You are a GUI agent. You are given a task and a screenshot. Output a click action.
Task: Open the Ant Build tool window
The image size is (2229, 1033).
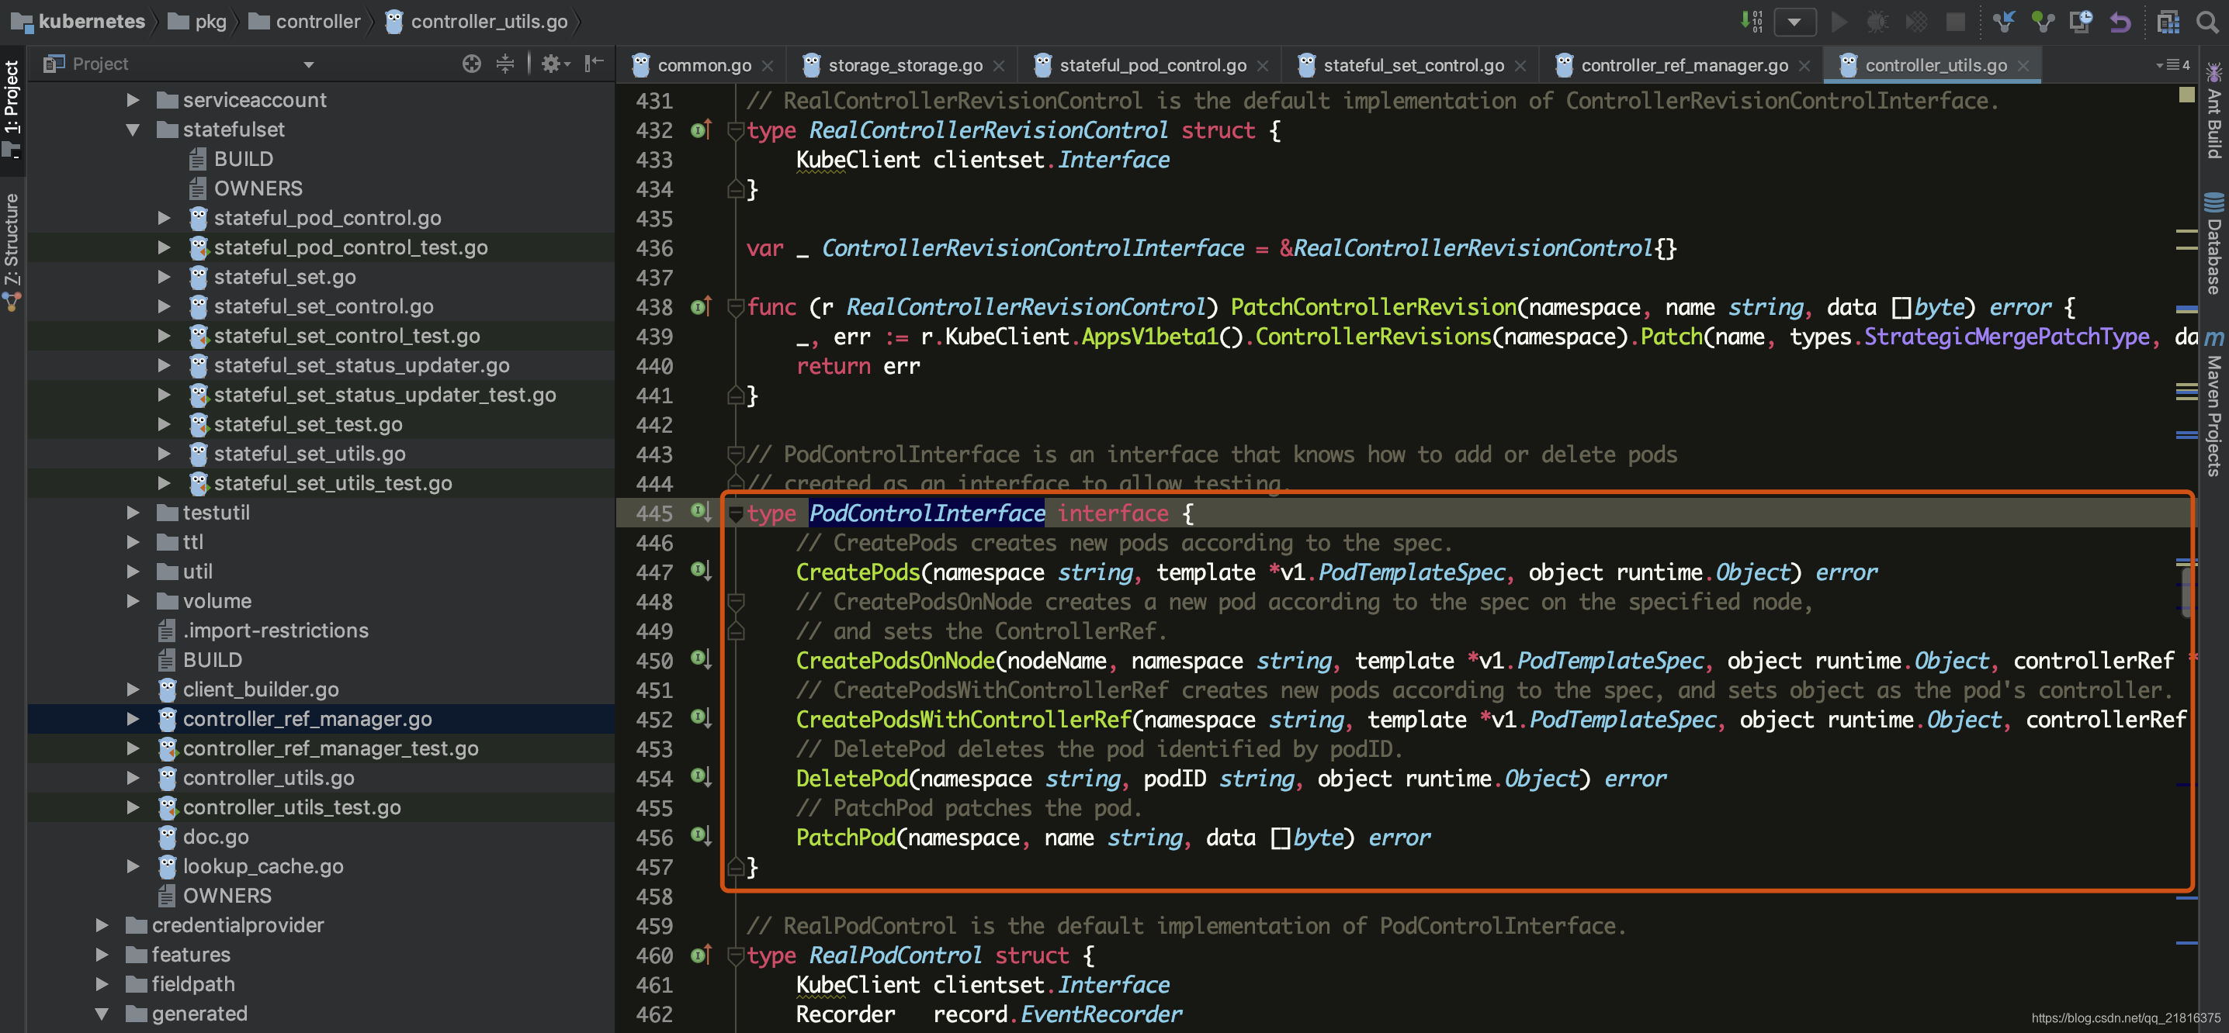coord(2213,112)
